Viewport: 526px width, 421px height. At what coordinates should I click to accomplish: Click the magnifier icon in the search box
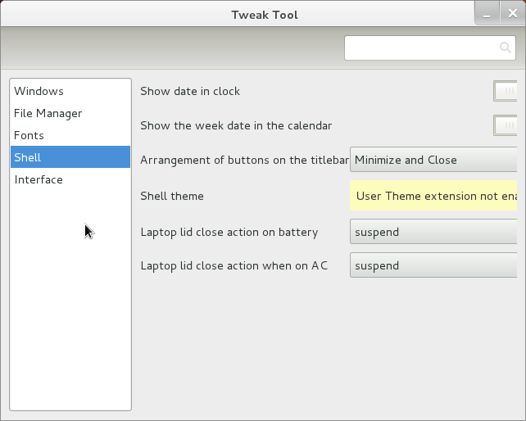pyautogui.click(x=506, y=48)
